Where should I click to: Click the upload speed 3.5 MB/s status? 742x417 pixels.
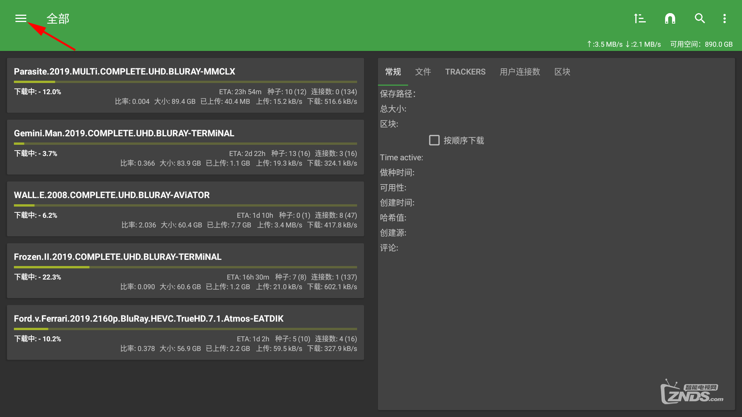(x=604, y=44)
